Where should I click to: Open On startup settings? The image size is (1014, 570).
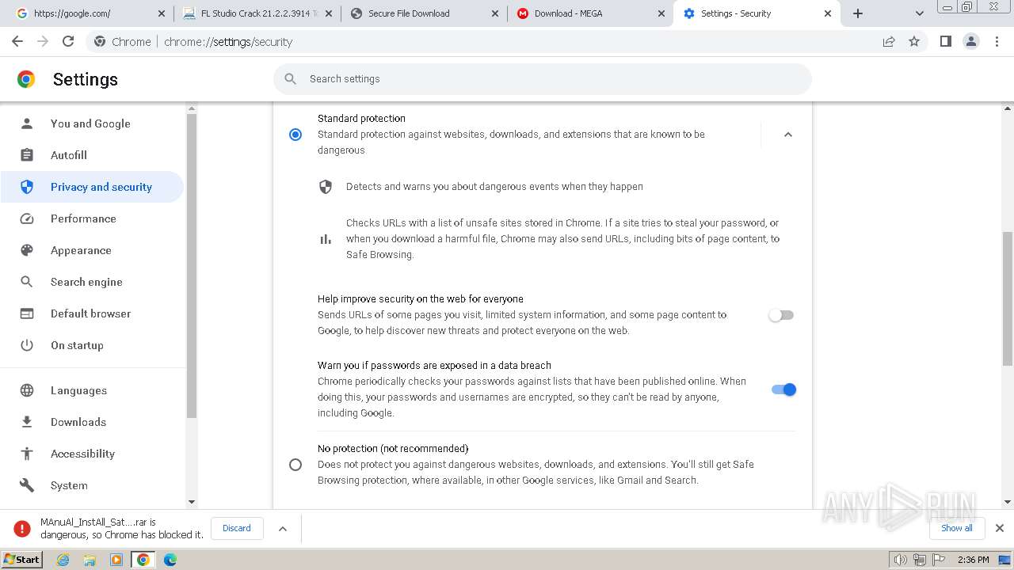[x=92, y=345]
